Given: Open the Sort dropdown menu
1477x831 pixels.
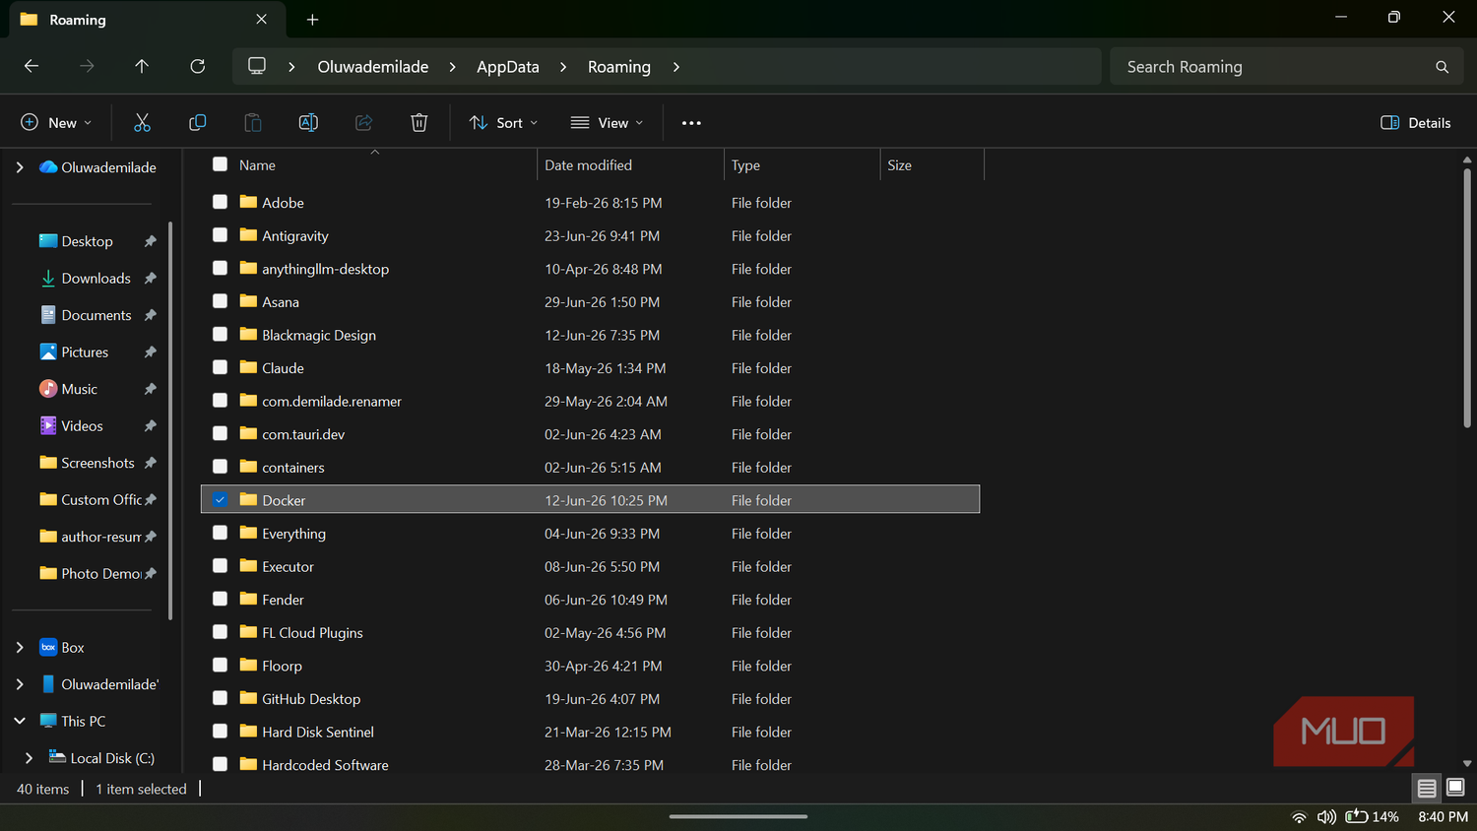Looking at the screenshot, I should 504,123.
